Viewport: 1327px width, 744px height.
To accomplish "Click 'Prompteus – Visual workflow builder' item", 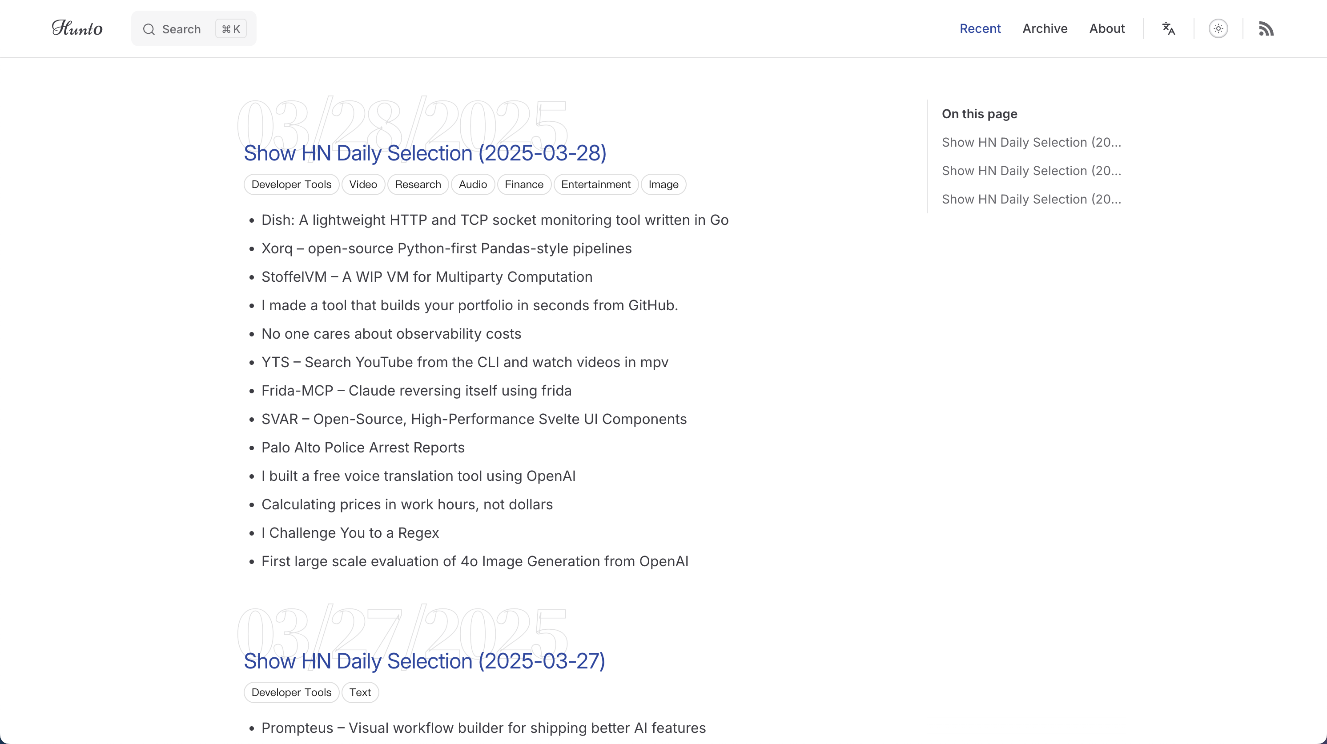I will pos(484,728).
